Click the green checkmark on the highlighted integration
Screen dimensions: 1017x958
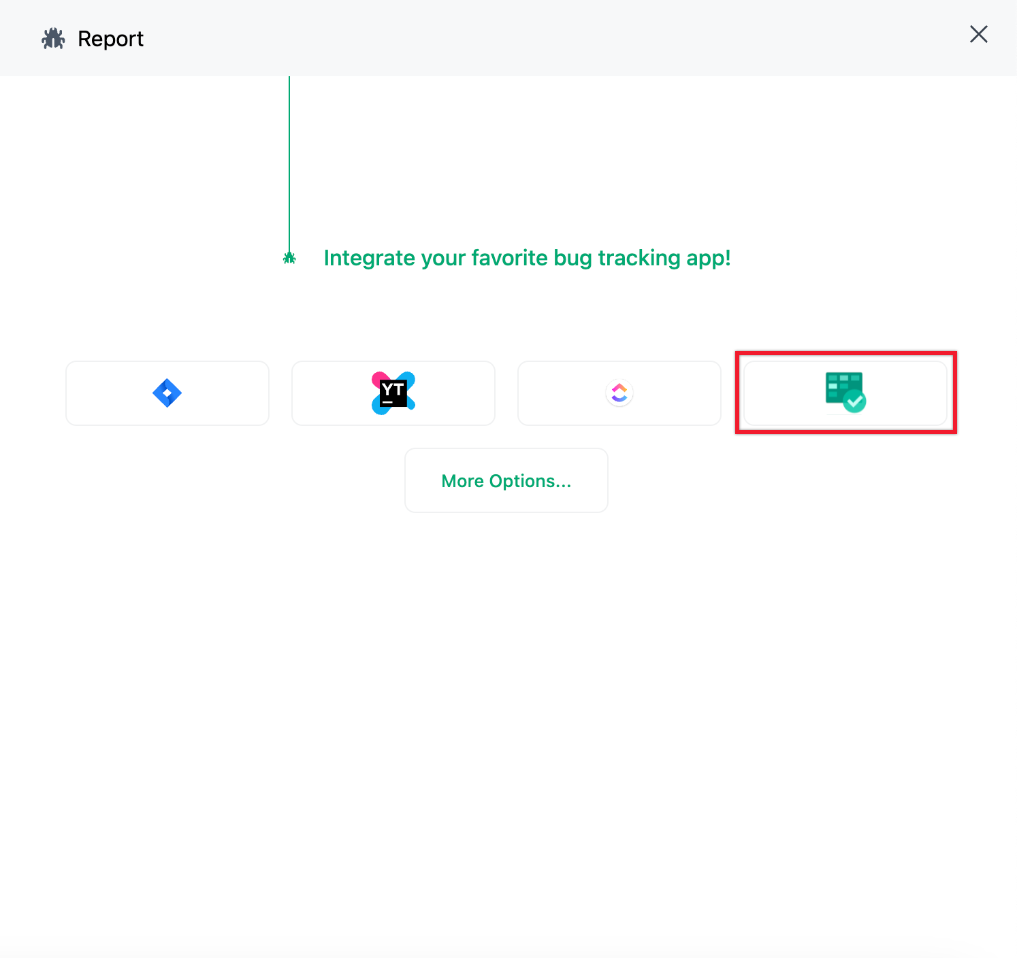pyautogui.click(x=854, y=401)
